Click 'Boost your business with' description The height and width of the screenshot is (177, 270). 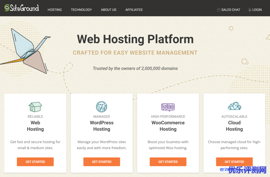pyautogui.click(x=168, y=145)
